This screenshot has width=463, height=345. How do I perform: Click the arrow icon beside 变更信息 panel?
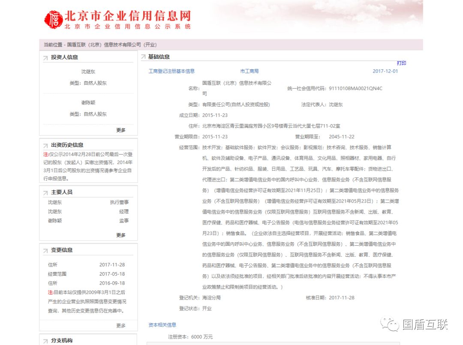point(45,250)
